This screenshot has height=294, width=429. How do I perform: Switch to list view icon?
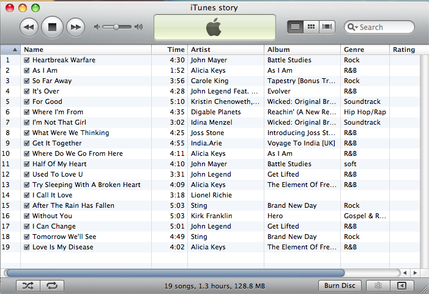296,27
